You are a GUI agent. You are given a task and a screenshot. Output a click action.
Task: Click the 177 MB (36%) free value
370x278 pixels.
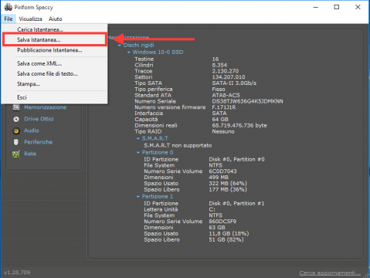pyautogui.click(x=228, y=189)
